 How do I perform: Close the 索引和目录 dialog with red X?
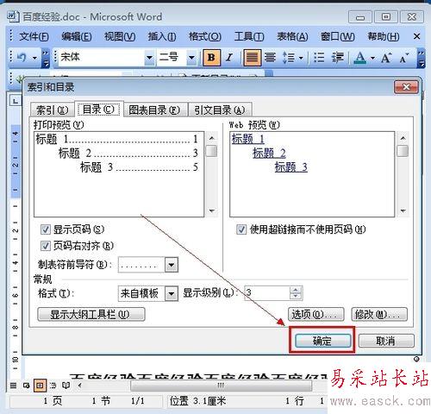tap(406, 87)
